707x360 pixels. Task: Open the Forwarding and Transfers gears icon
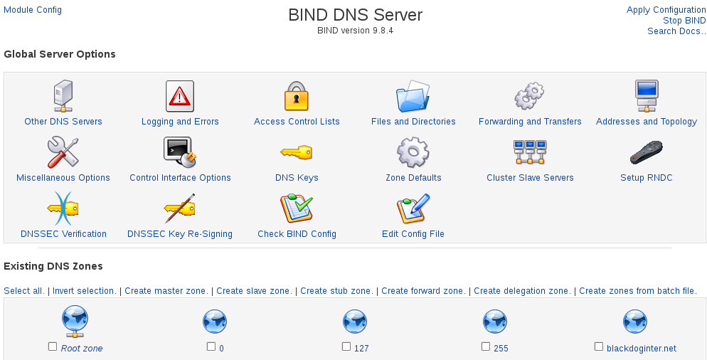click(x=530, y=96)
